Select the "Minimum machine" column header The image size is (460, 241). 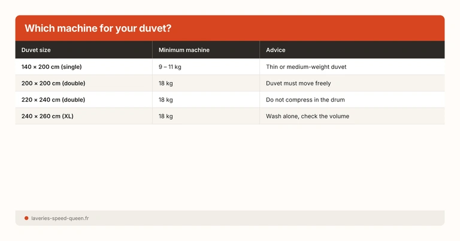[x=184, y=50]
